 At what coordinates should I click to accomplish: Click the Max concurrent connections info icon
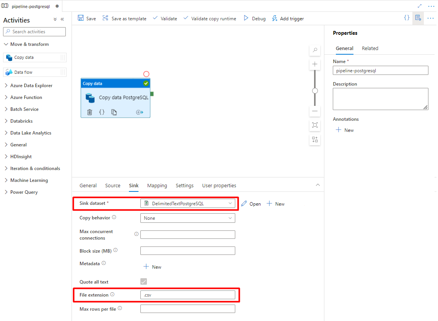point(136,234)
